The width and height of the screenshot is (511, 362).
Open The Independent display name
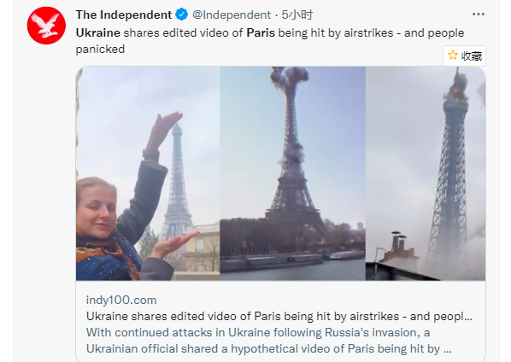[x=124, y=15]
